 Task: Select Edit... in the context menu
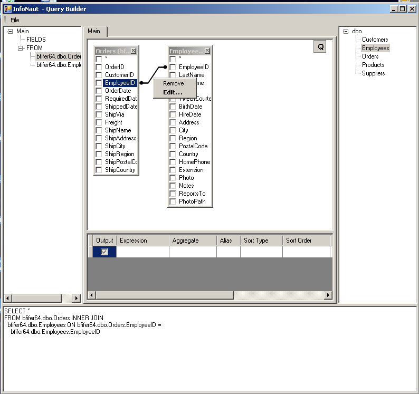[x=173, y=92]
